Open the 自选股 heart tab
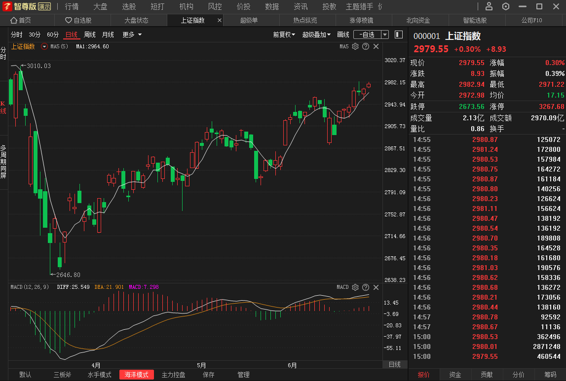 78,20
